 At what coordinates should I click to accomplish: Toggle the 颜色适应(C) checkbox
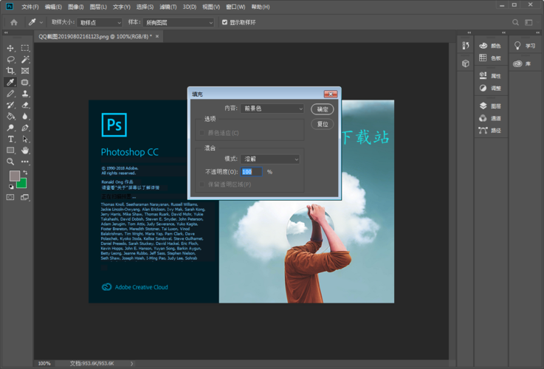[x=202, y=133]
